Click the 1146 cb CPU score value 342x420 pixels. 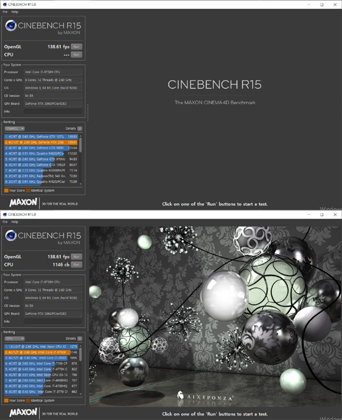click(61, 265)
